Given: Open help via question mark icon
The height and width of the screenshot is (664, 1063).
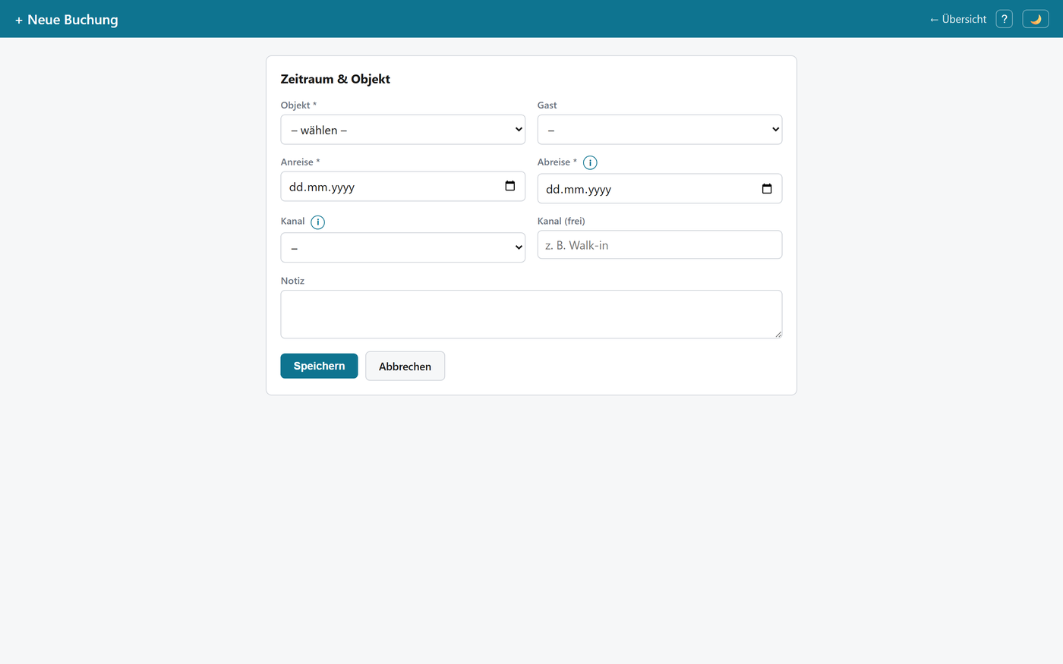Looking at the screenshot, I should point(1004,19).
